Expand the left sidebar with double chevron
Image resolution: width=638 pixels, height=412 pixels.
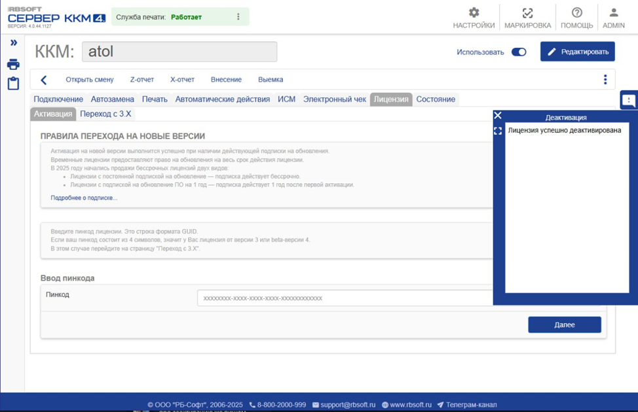coord(13,43)
